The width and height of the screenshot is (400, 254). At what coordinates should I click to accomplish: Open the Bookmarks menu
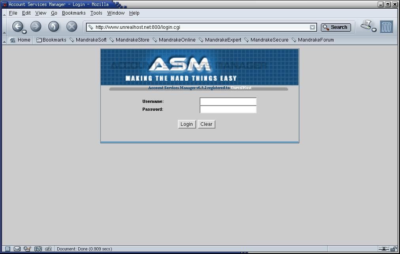[x=74, y=13]
